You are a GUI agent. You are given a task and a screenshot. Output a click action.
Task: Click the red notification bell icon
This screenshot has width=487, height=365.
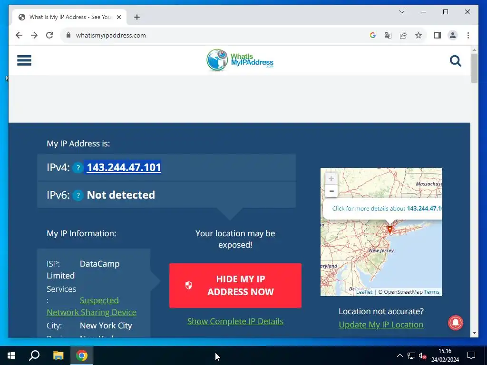(x=455, y=323)
